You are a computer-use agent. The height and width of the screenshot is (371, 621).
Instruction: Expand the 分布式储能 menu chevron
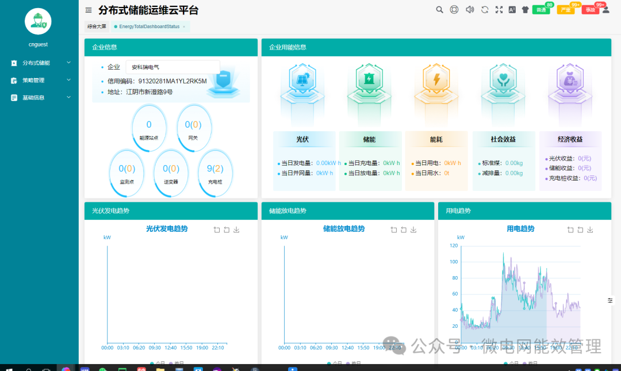pyautogui.click(x=68, y=63)
